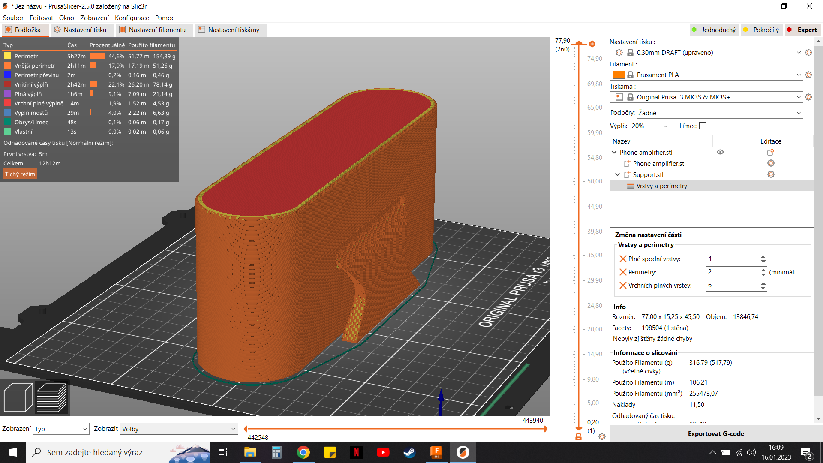Viewport: 823px width, 463px height.
Task: Click Exportovat G-code button
Action: (x=716, y=434)
